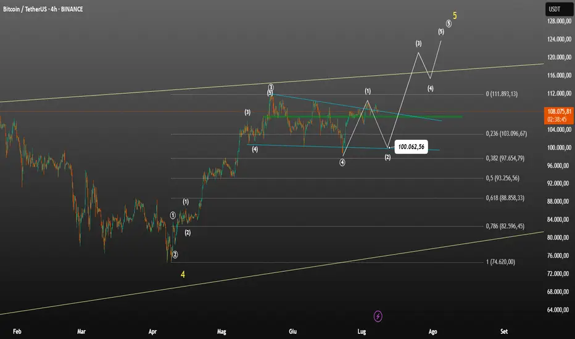
Task: Select the yellow wave 4 label
Action: click(183, 274)
